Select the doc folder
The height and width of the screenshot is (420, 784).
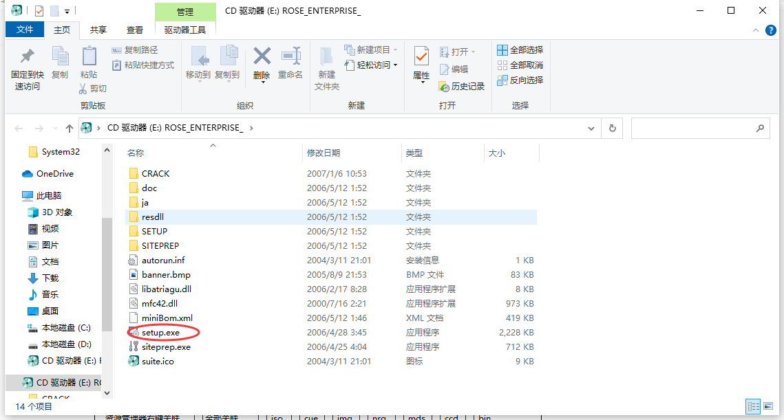149,188
